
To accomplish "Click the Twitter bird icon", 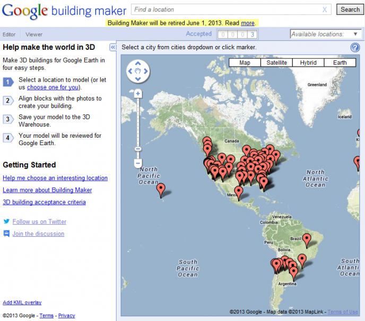I will tap(6, 221).
